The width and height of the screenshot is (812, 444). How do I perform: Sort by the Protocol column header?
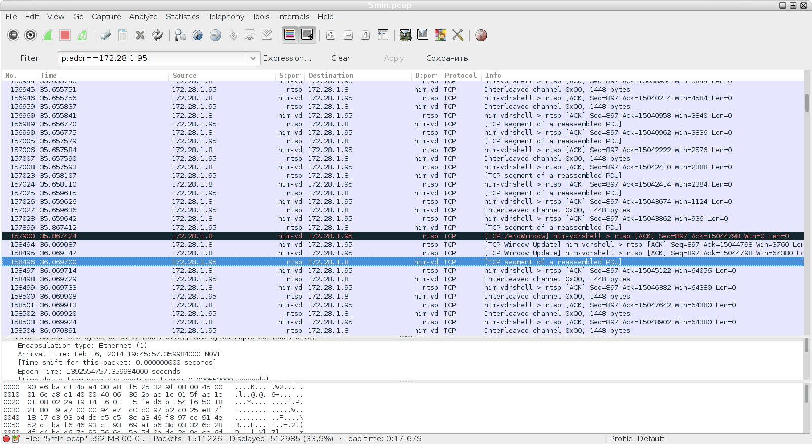[x=460, y=75]
